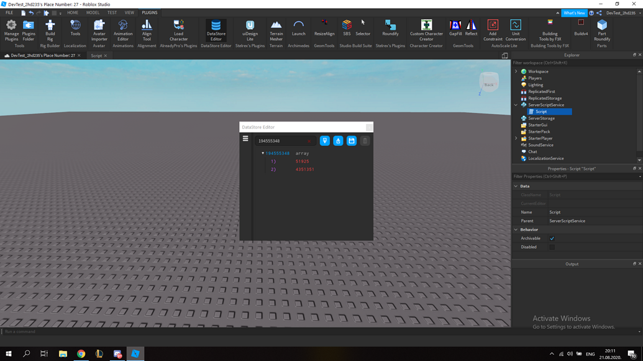Open the GapFill plugin

pyautogui.click(x=454, y=31)
